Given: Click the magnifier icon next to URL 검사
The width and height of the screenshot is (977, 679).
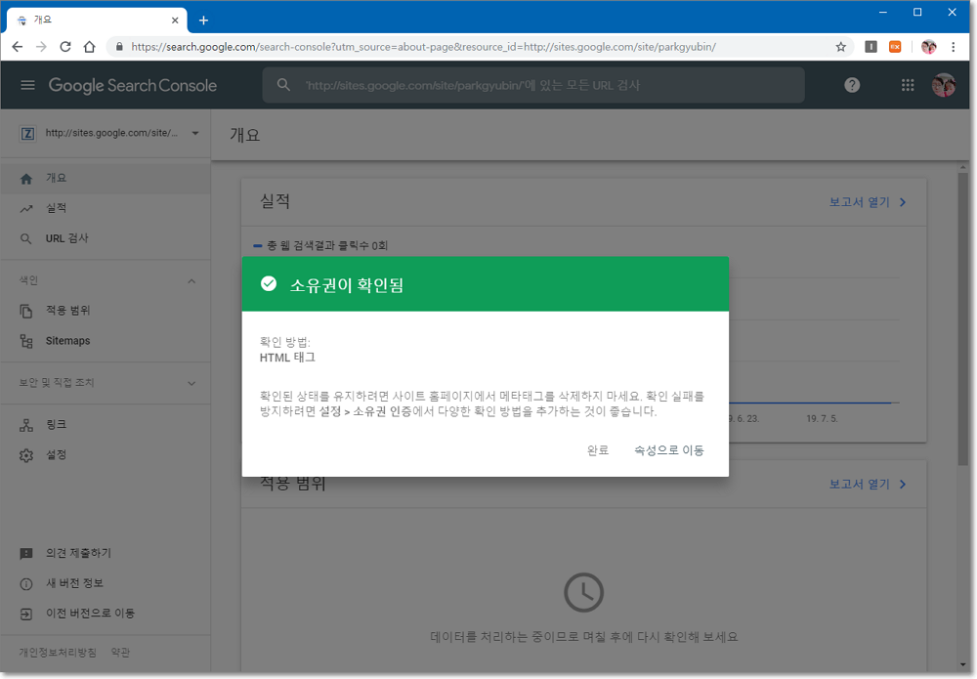Looking at the screenshot, I should click(x=26, y=238).
